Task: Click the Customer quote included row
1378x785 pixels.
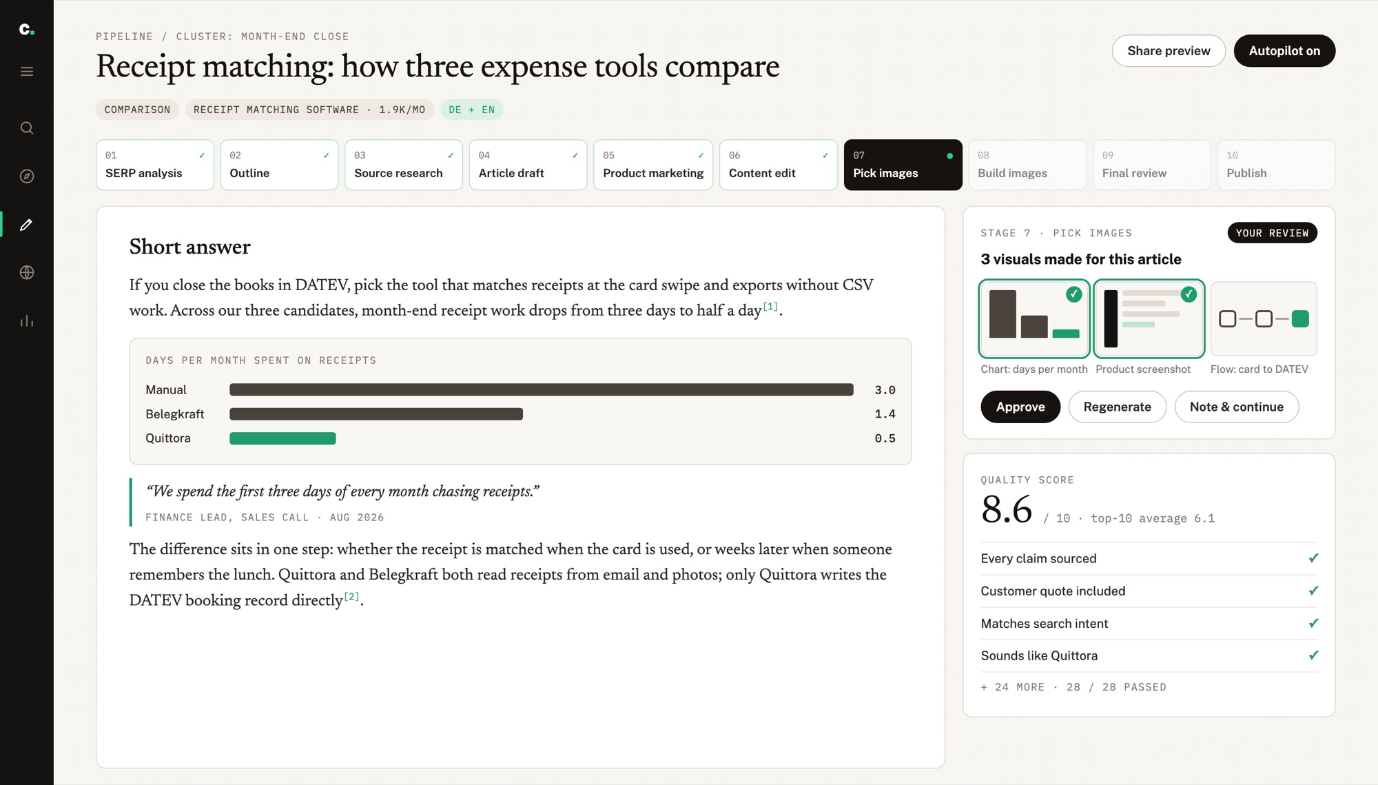Action: 1149,591
